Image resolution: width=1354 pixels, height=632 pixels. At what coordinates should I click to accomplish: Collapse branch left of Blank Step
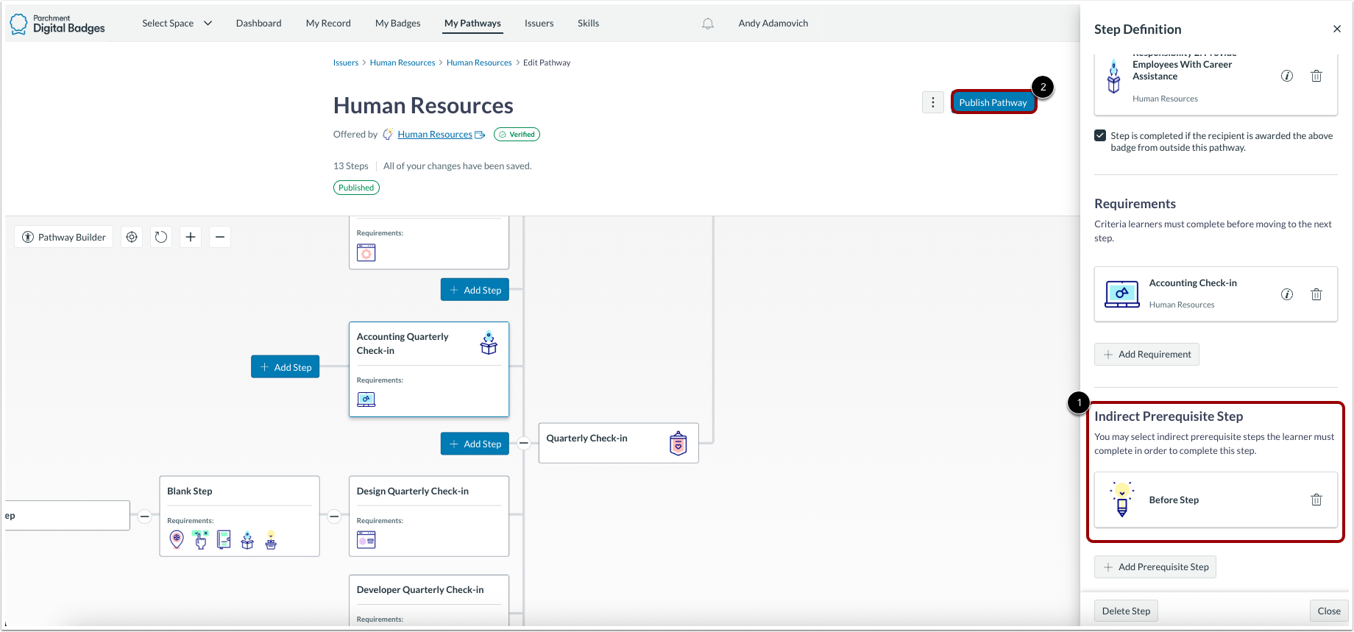pos(145,516)
